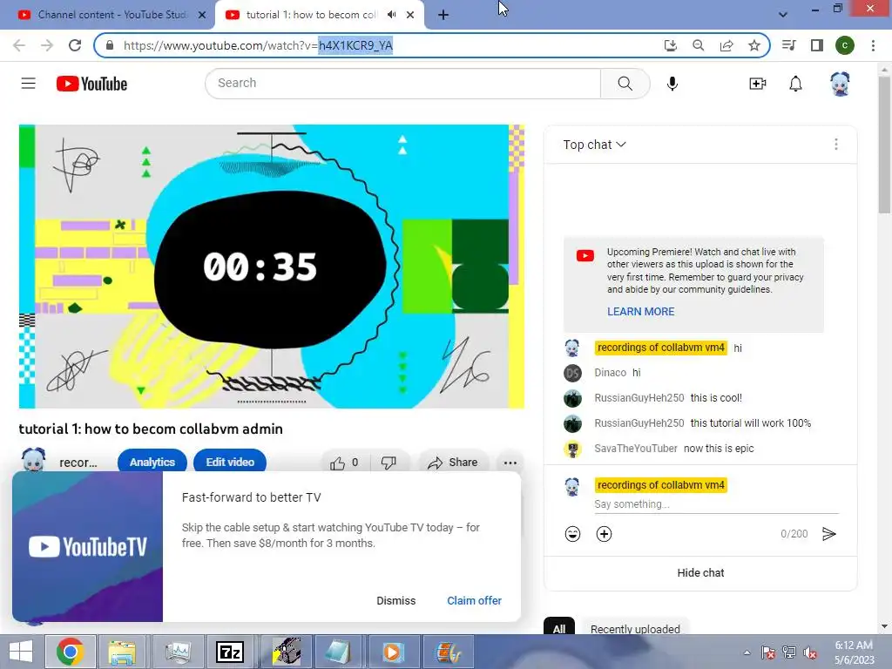Expand the Top chat dropdown

(594, 145)
